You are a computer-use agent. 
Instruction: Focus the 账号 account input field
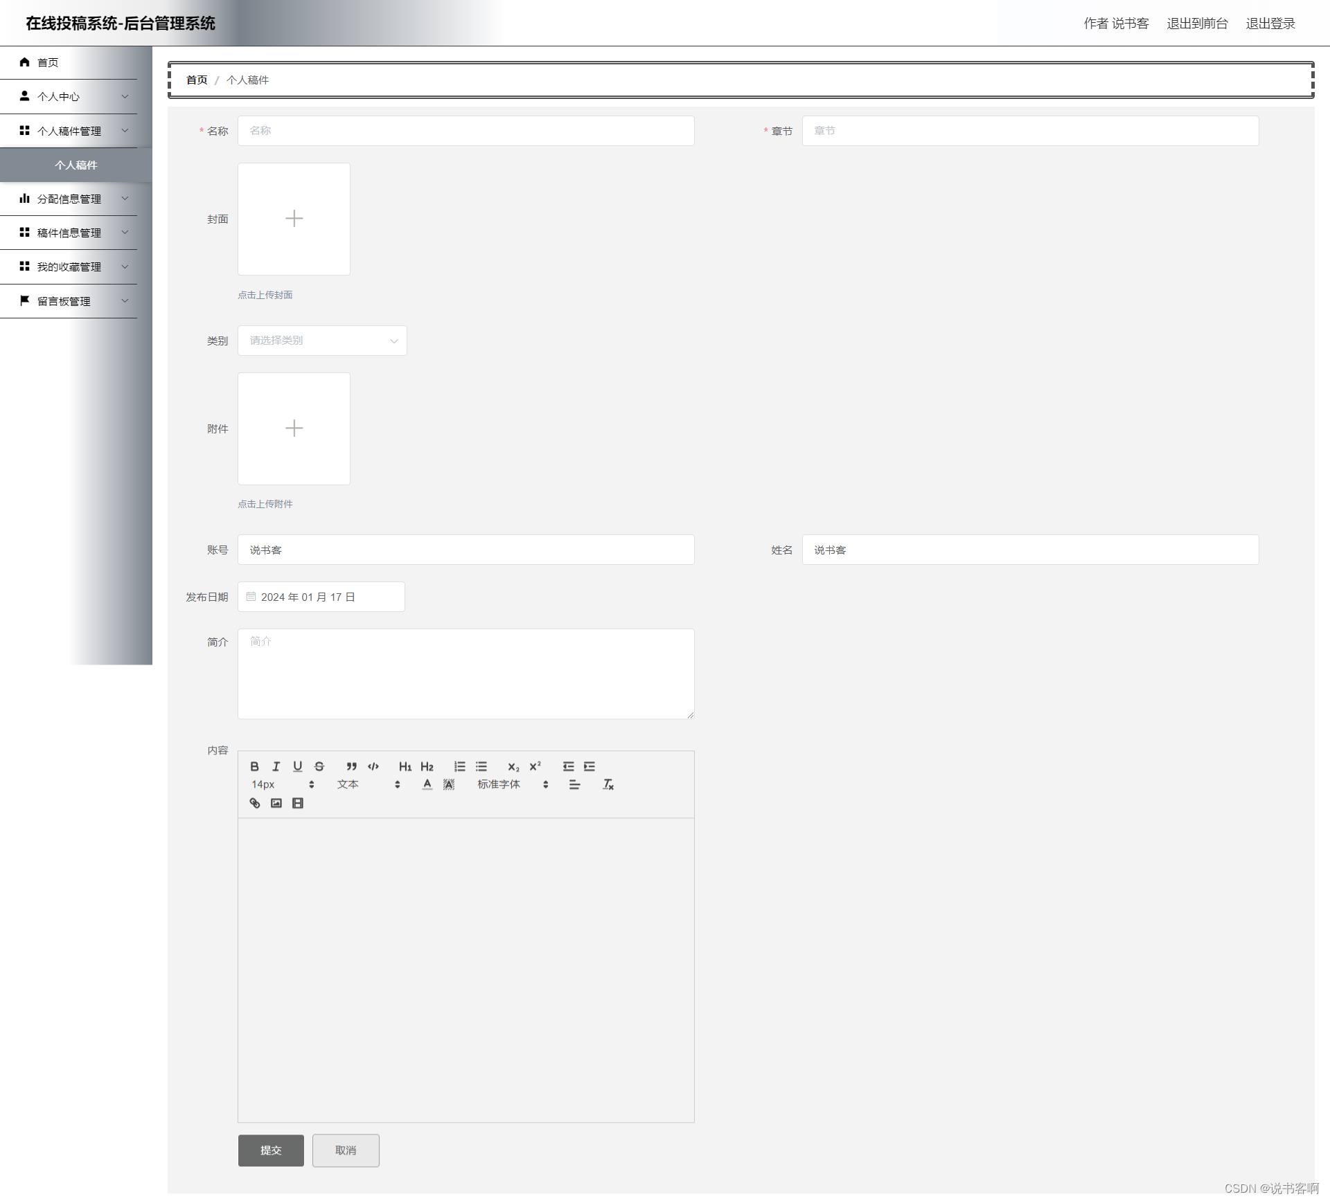[466, 550]
